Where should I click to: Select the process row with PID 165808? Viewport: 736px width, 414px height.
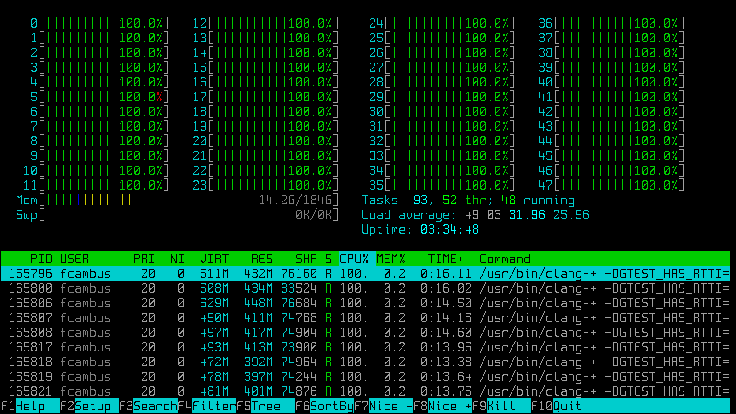(x=365, y=333)
